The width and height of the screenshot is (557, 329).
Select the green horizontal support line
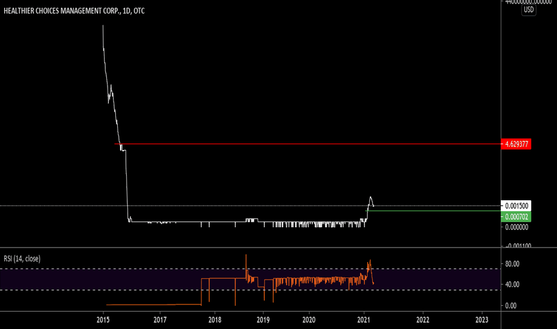[433, 211]
